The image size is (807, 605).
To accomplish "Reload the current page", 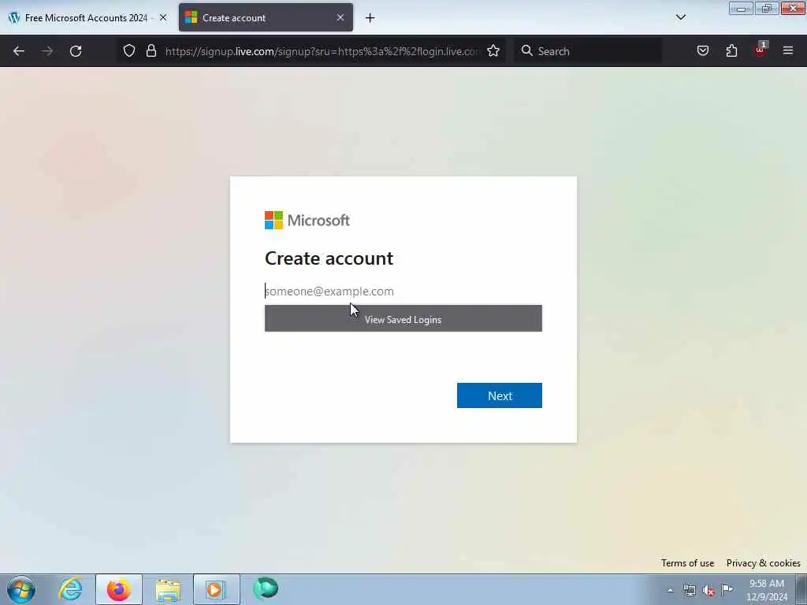I will pyautogui.click(x=76, y=51).
